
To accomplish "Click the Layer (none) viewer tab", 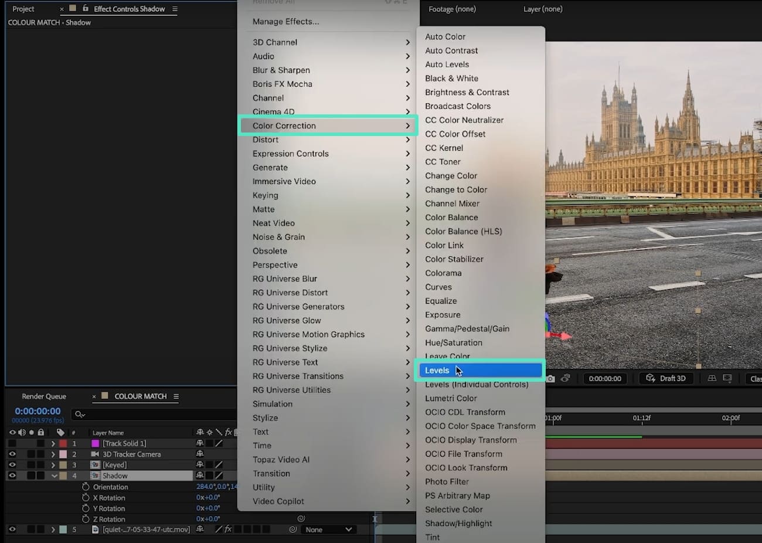I will click(x=543, y=9).
